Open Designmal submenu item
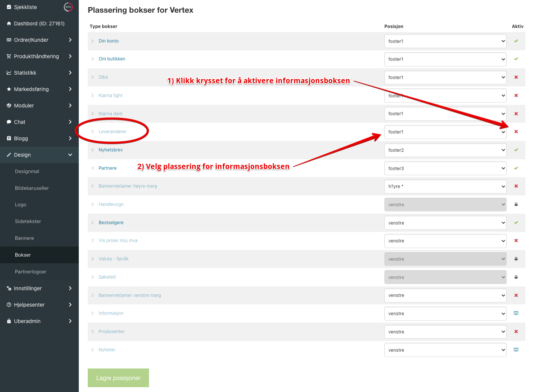 (x=27, y=172)
